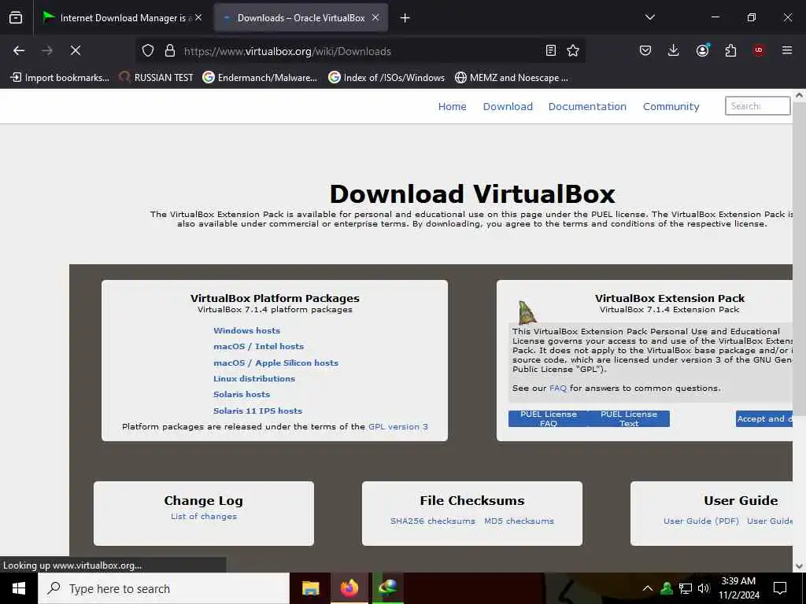Screen dimensions: 806x604
Task: Open the extensions puzzle icon
Action: click(730, 50)
